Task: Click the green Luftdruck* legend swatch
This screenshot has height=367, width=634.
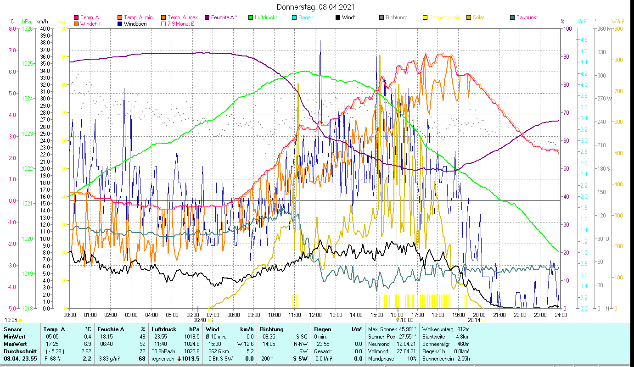Action: (x=251, y=17)
